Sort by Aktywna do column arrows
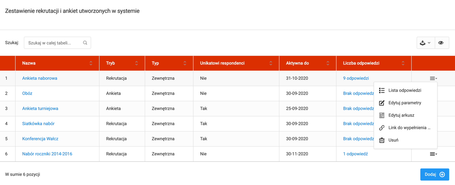 (328, 63)
